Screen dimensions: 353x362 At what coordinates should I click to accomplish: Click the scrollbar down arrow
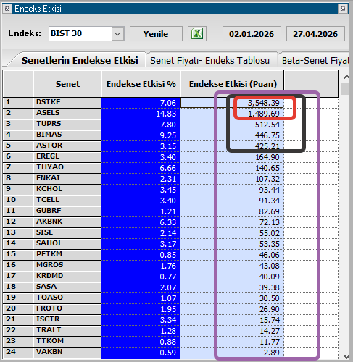tap(346, 356)
